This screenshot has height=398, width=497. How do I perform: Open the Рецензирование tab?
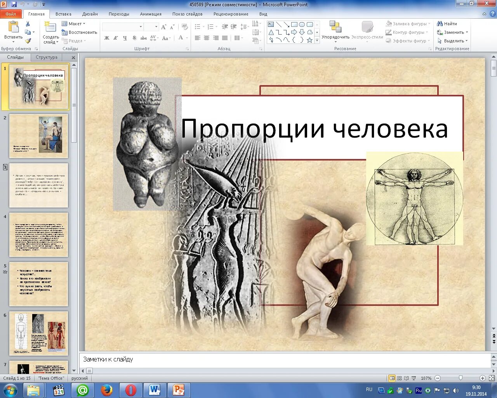[231, 14]
